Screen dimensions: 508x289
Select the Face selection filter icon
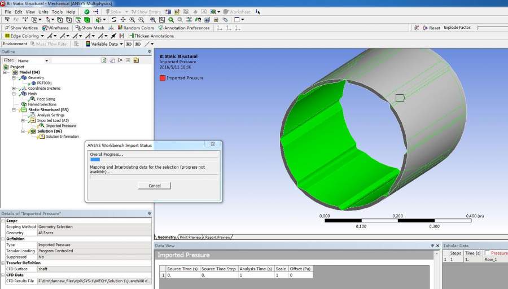[78, 20]
